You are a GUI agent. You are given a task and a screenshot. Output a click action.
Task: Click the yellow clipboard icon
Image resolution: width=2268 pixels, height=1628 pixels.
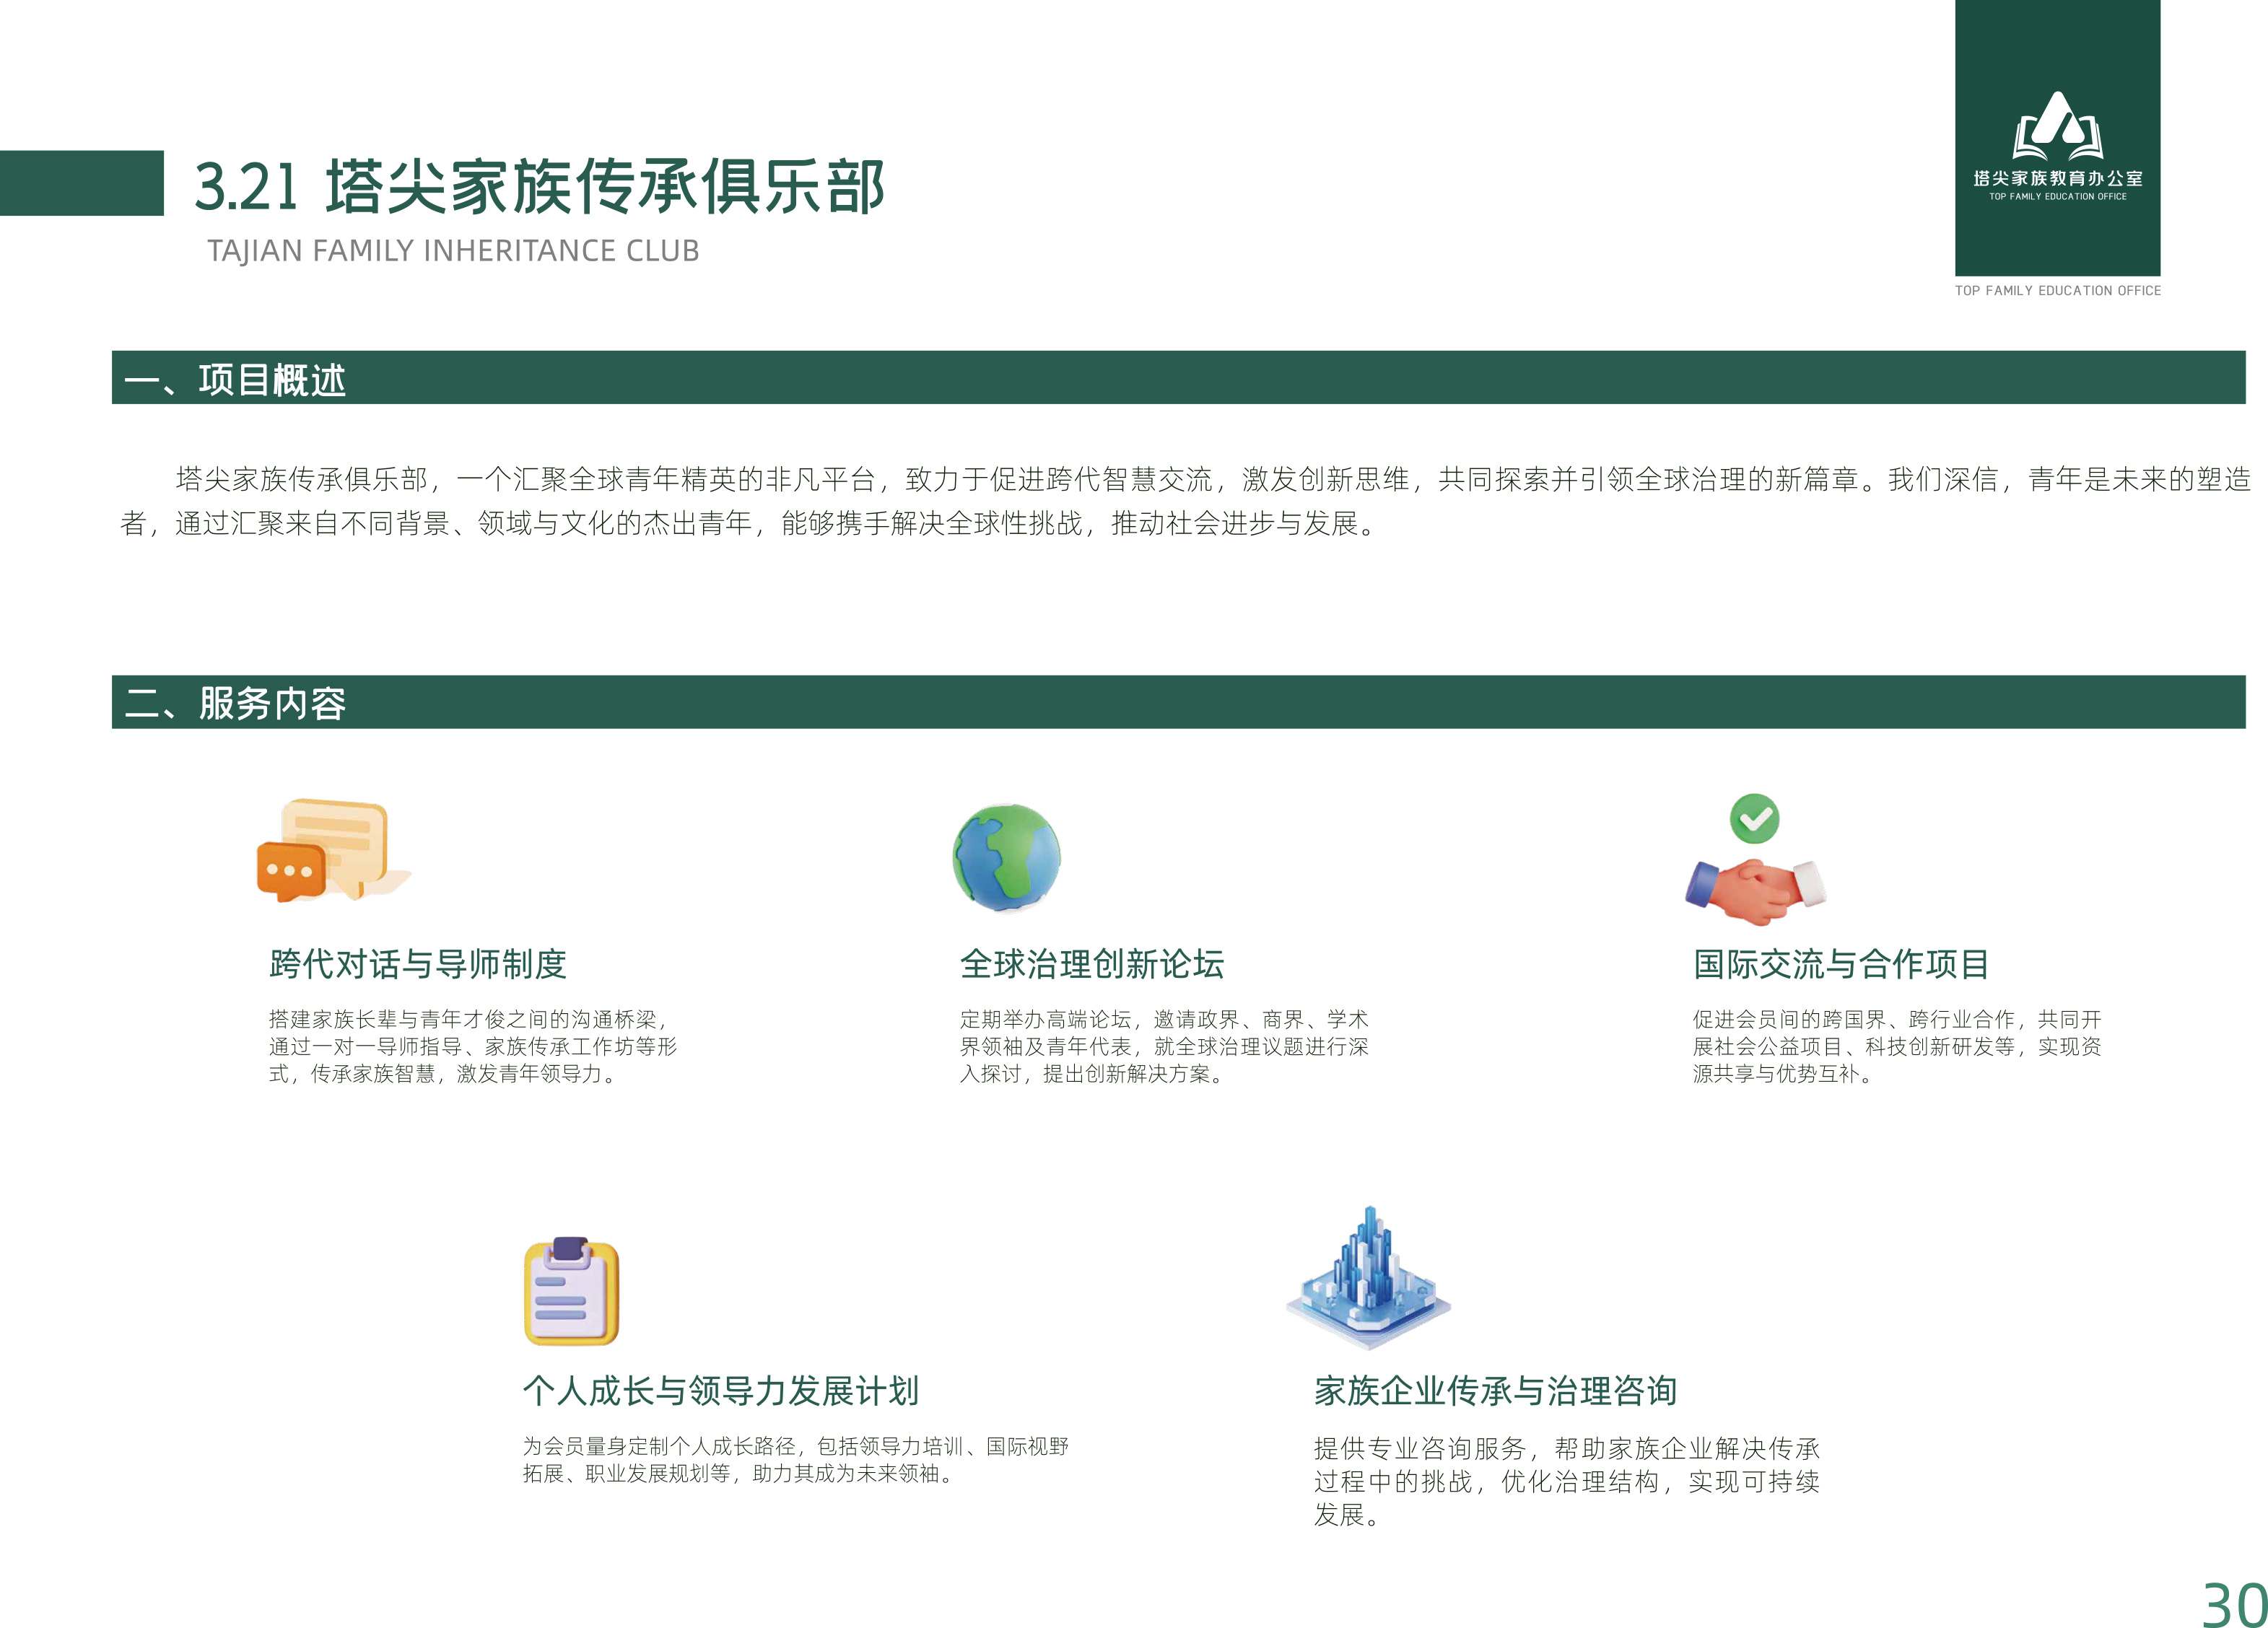pos(571,1292)
